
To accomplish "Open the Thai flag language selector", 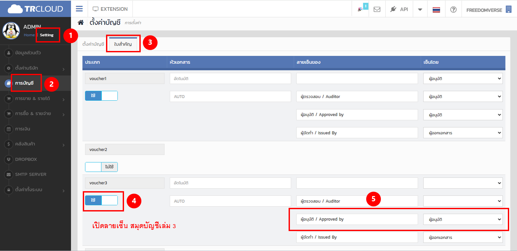I will [x=436, y=9].
